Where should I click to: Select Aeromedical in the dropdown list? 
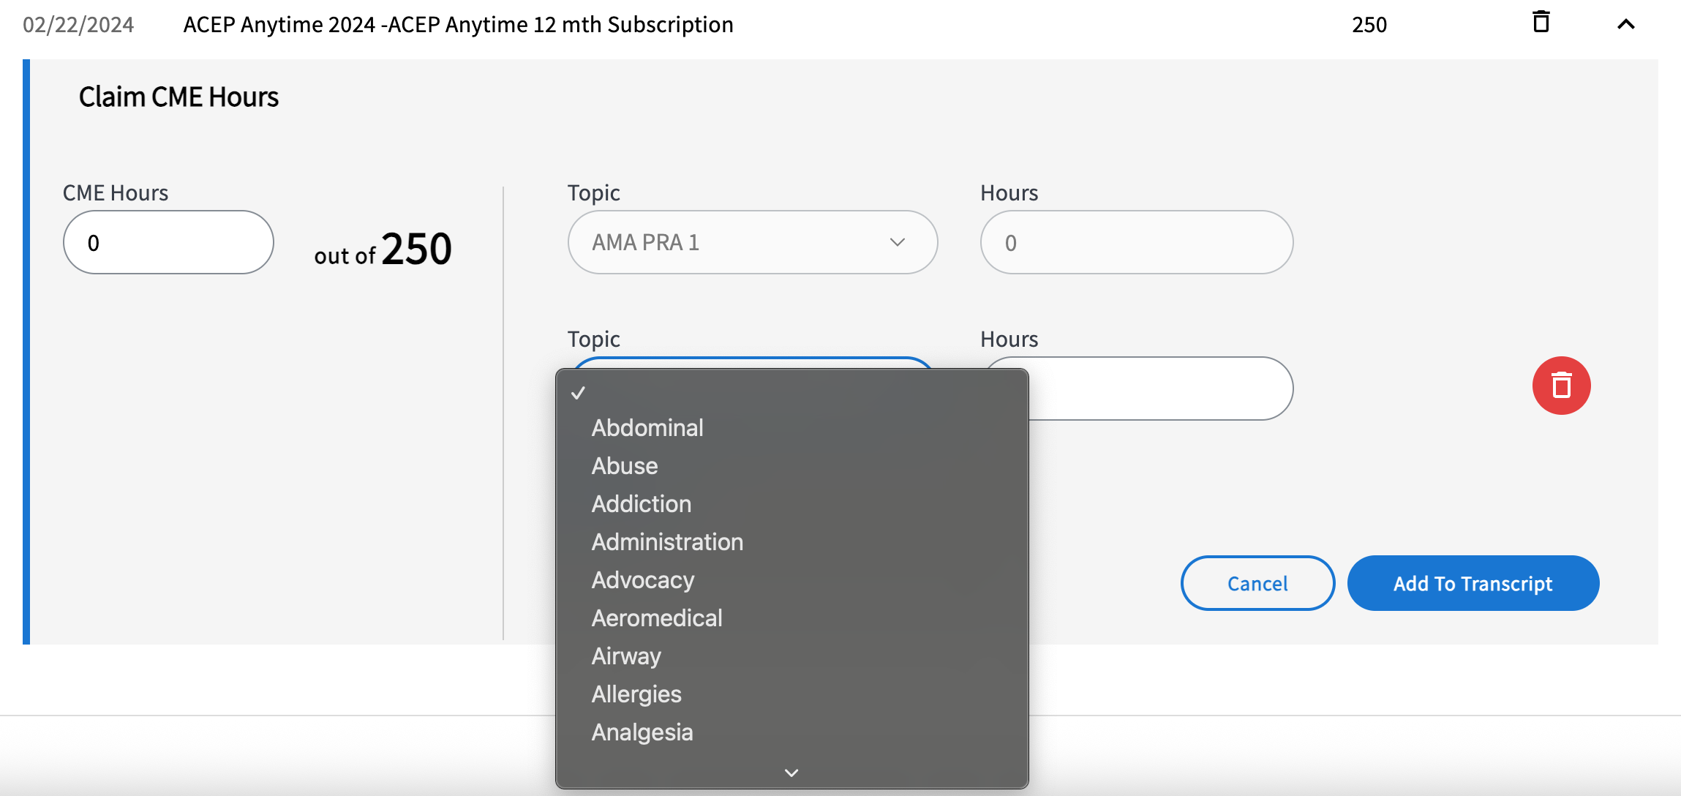(x=657, y=618)
